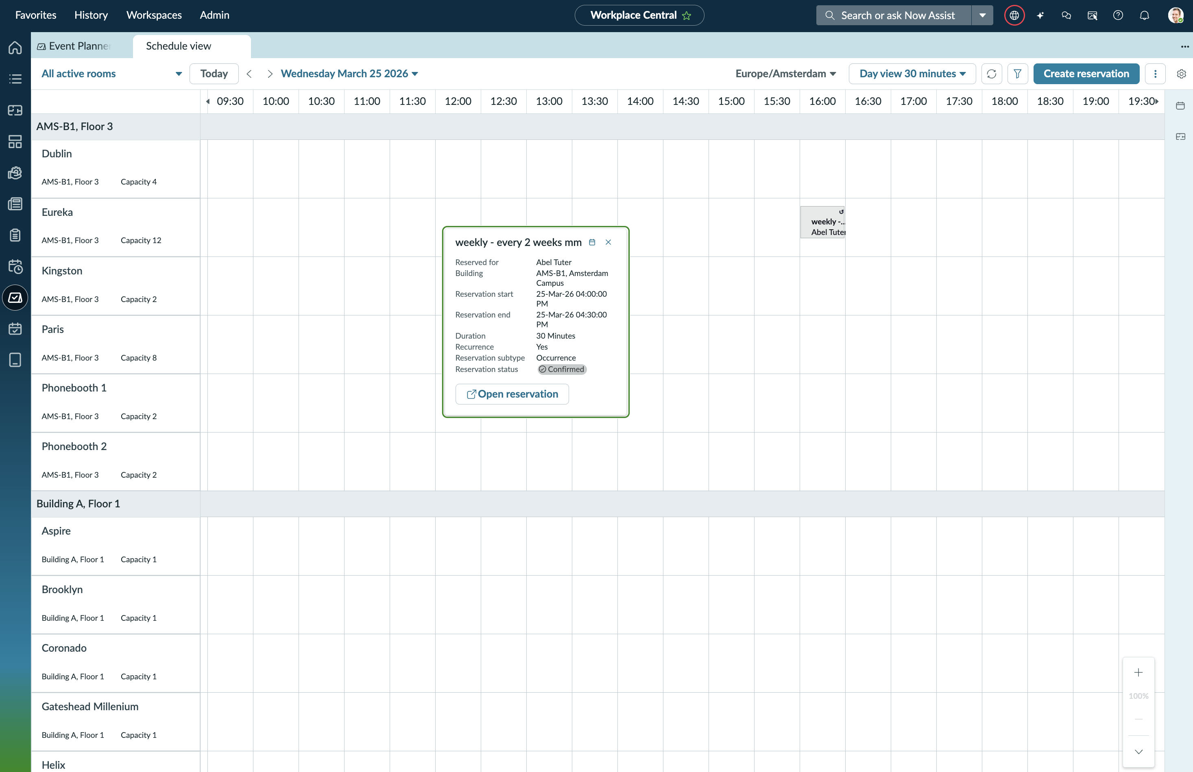
Task: Open floor plan icon in right rail
Action: coord(1180,136)
